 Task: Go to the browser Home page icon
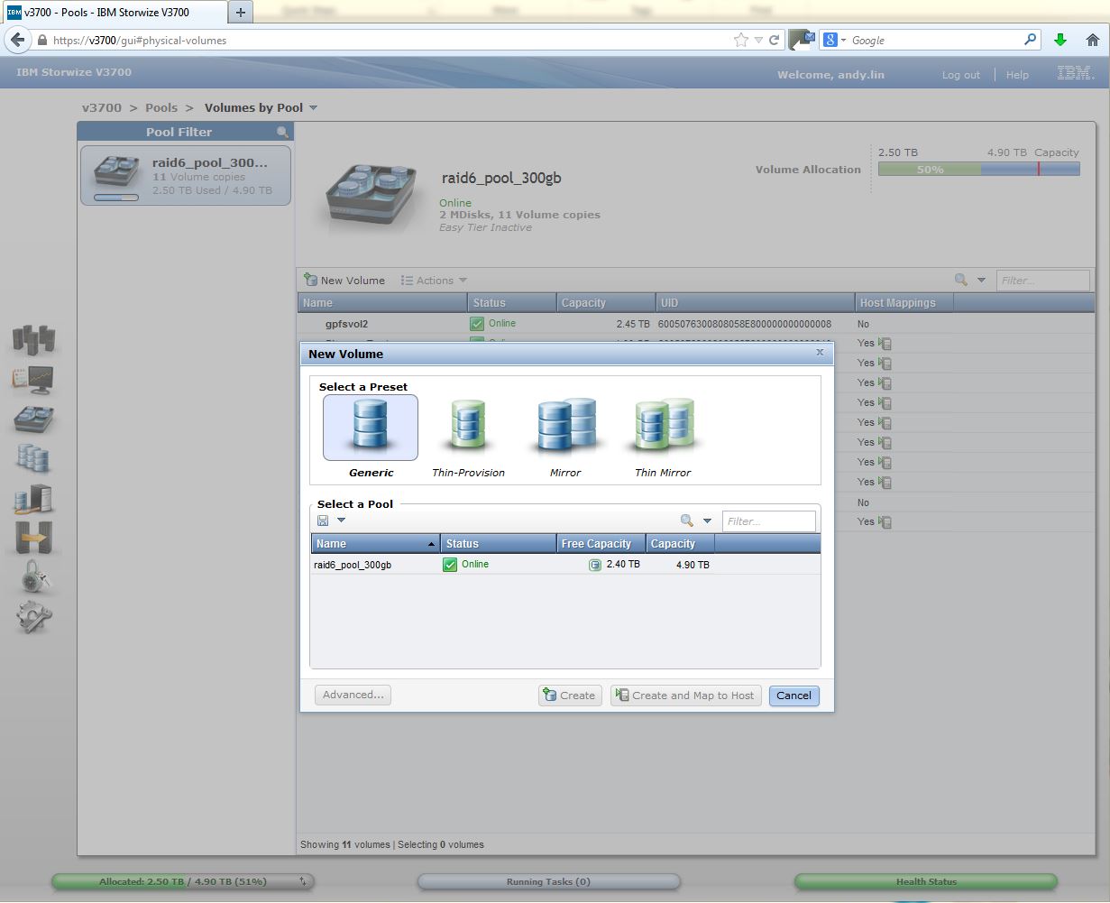coord(1092,40)
